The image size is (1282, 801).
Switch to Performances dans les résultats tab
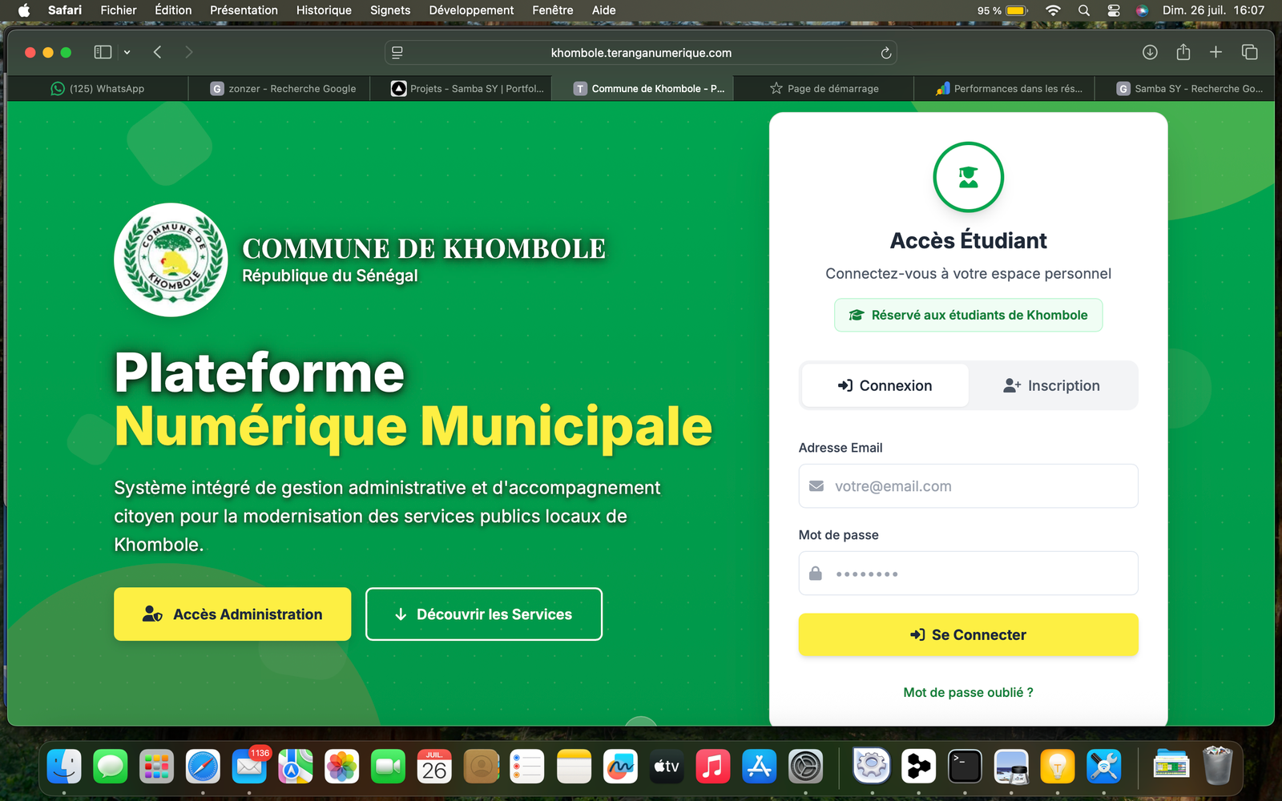coord(1005,88)
